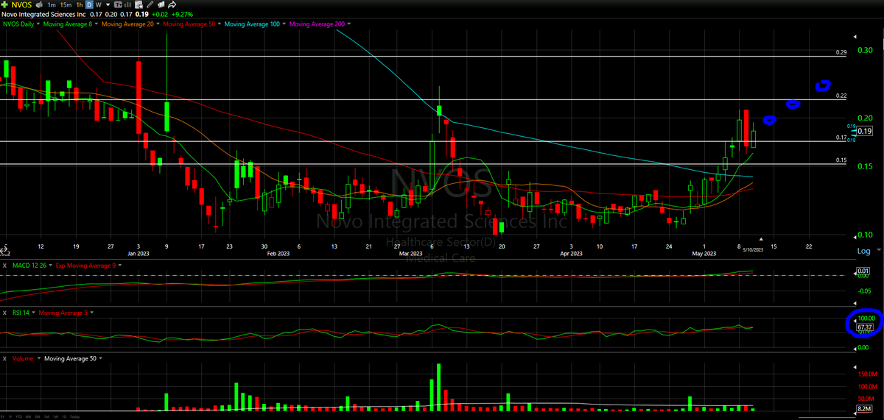884x420 pixels.
Task: Click the RSI value 67.37 label
Action: tap(866, 327)
